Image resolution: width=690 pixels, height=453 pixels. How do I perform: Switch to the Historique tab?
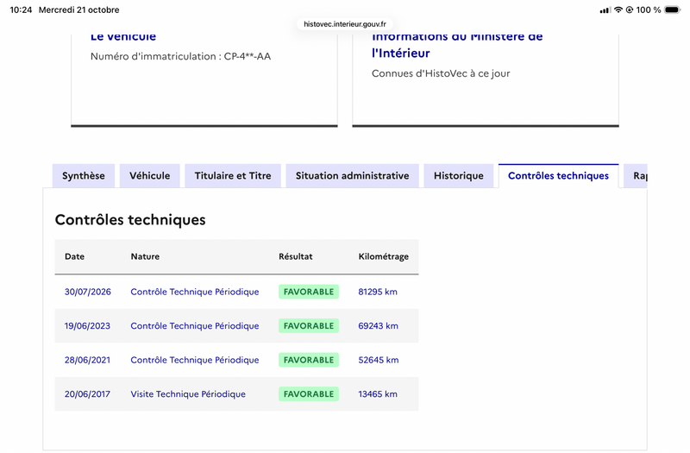click(459, 176)
